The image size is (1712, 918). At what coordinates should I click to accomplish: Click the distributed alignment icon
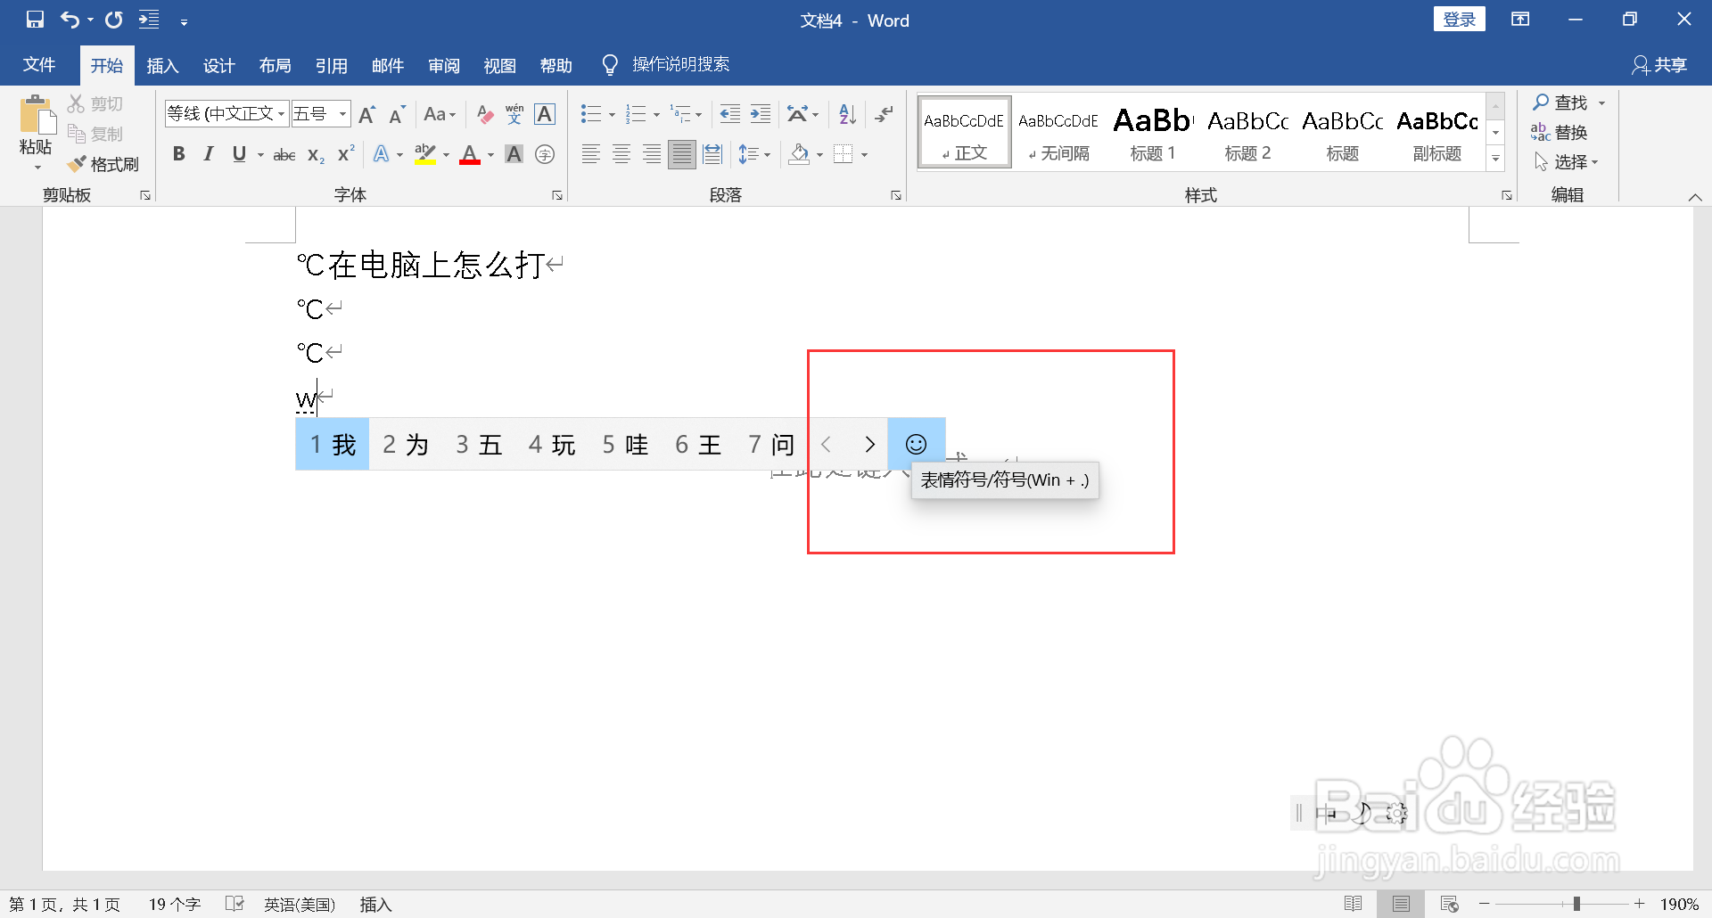tap(712, 154)
